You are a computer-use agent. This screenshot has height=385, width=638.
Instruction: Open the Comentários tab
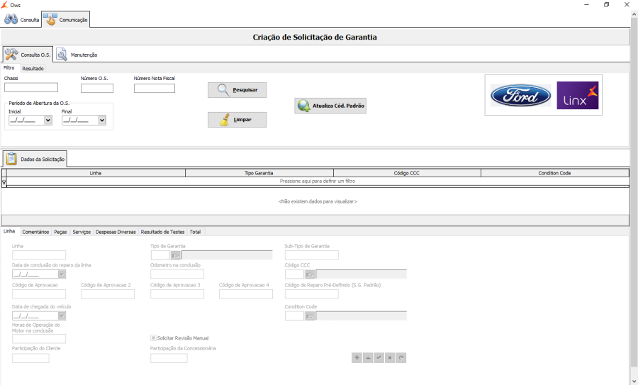tap(35, 232)
